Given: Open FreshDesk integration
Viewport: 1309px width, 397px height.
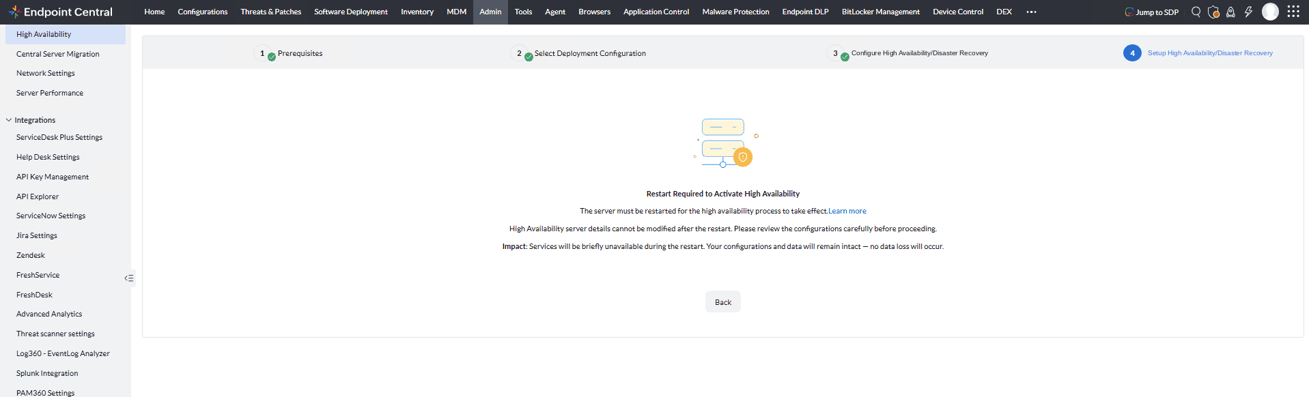Looking at the screenshot, I should pyautogui.click(x=34, y=295).
